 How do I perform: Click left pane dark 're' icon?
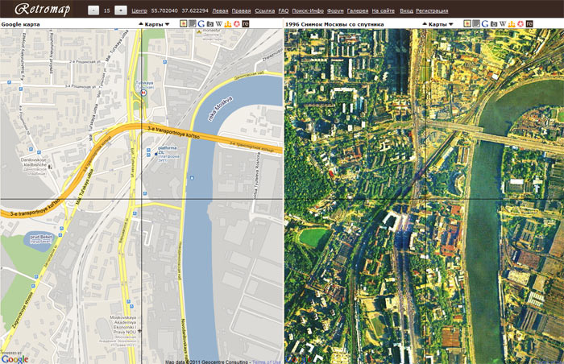(246, 23)
